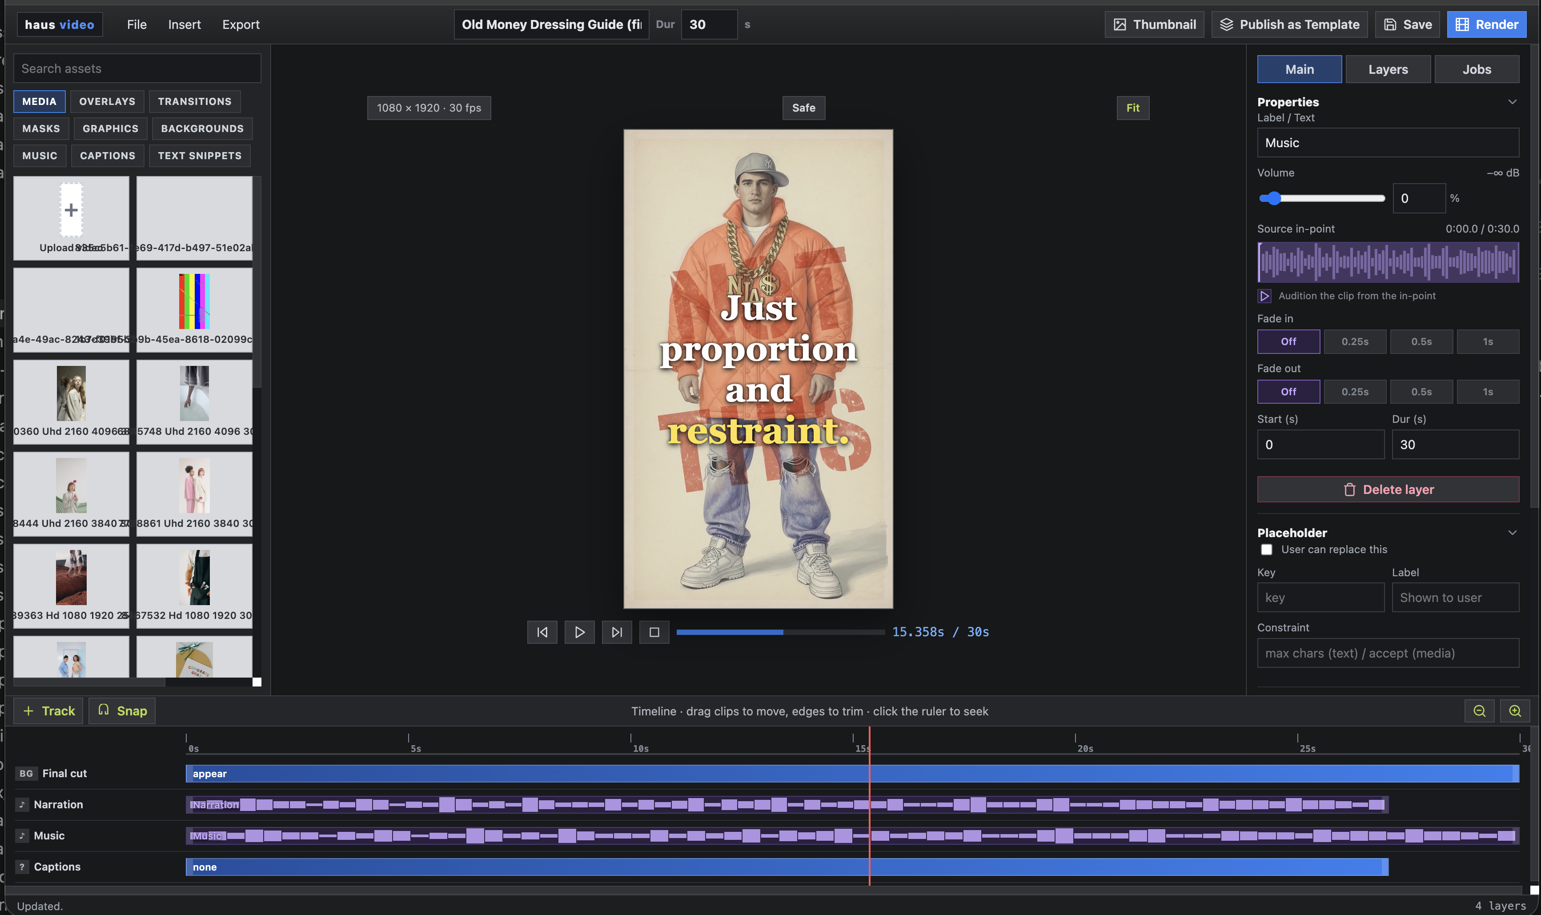Switch to the Layers tab
Screen dimensions: 1541x915
point(1388,70)
